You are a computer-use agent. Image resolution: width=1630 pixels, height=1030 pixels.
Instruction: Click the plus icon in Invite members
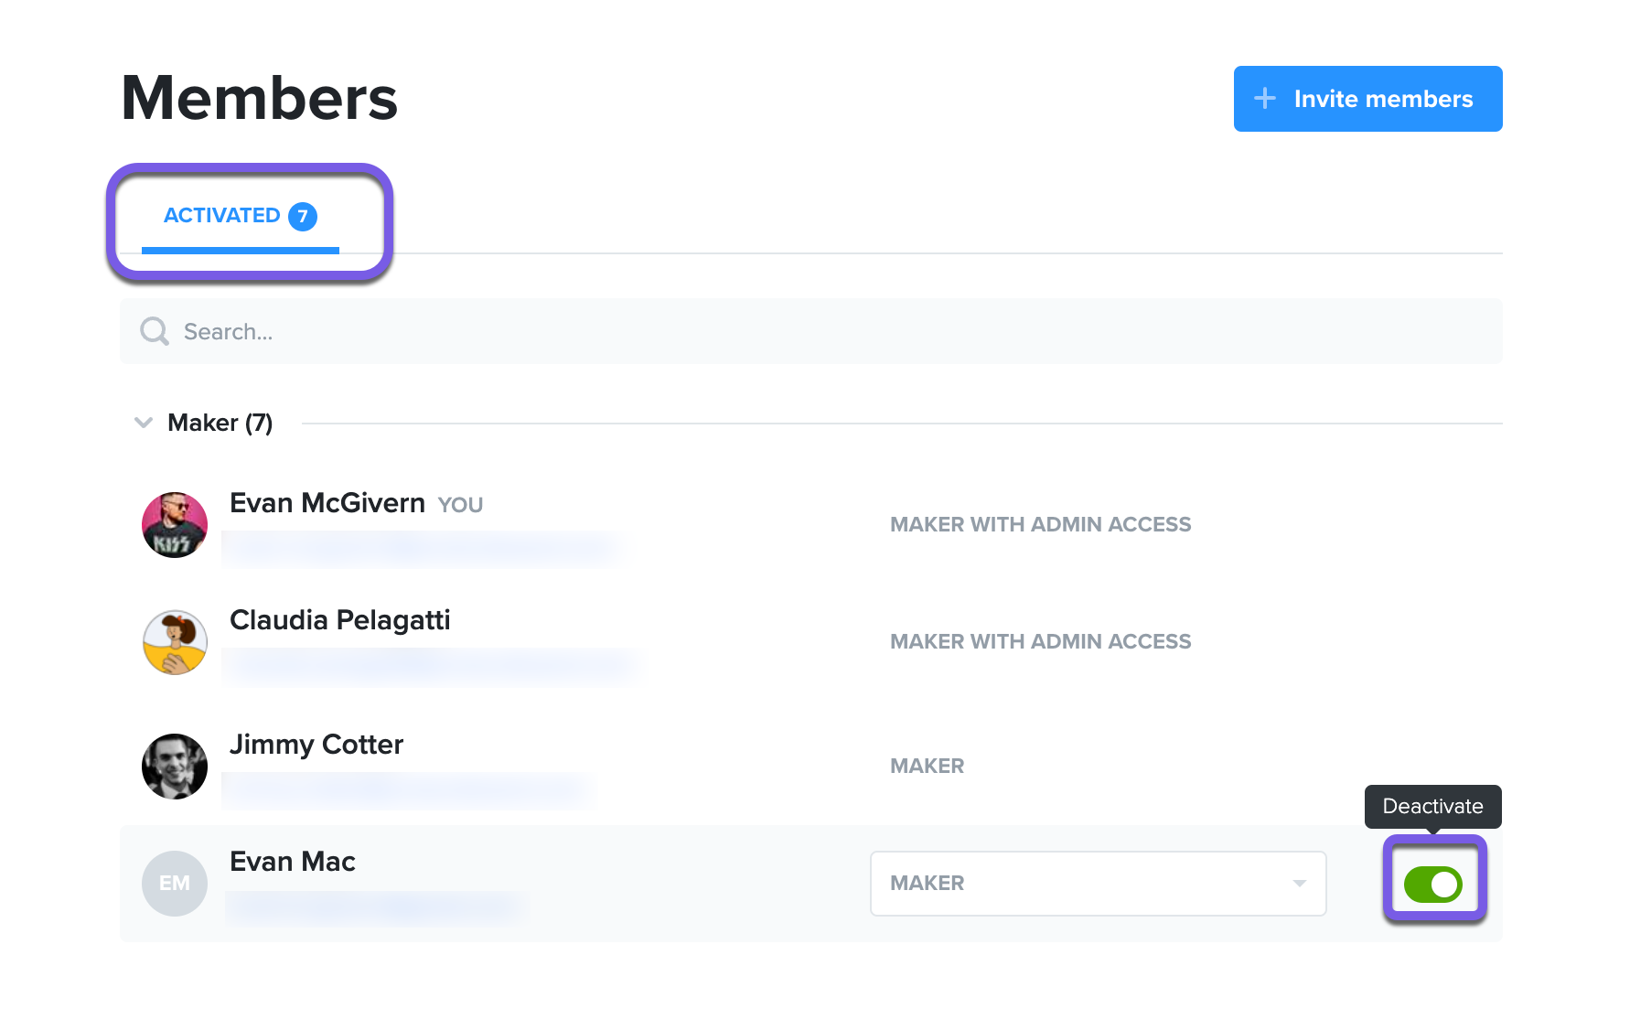(1264, 99)
